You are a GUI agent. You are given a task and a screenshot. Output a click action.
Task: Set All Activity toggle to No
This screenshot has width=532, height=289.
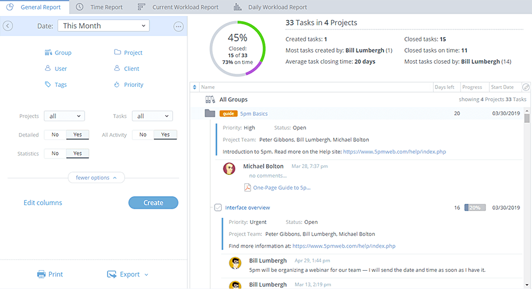[142, 135]
